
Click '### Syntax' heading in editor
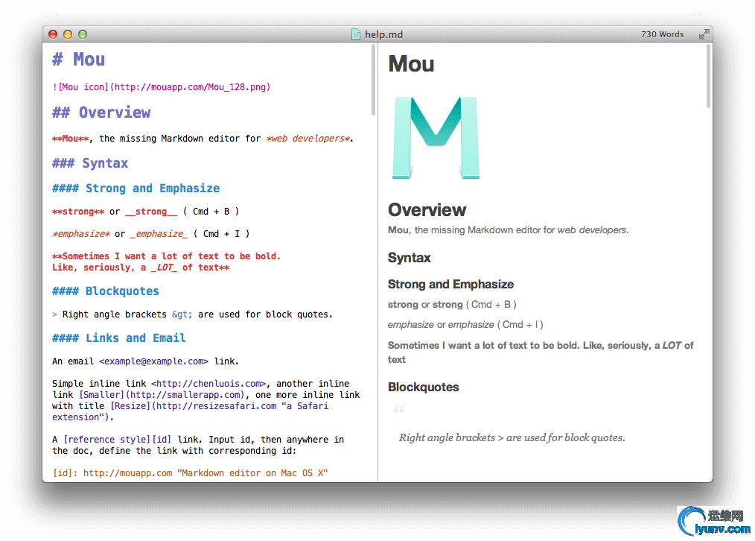point(90,163)
